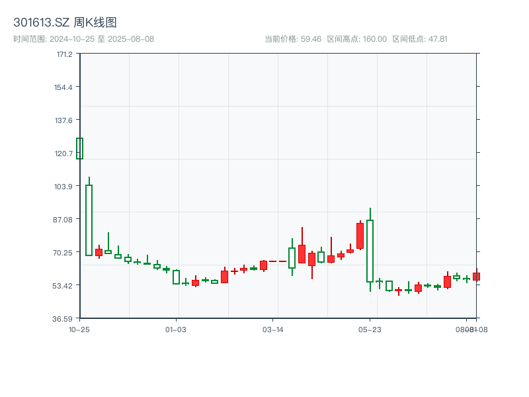Click the 区间高点 160.00 label
Viewport: 529px width, 397px height.
coord(356,39)
